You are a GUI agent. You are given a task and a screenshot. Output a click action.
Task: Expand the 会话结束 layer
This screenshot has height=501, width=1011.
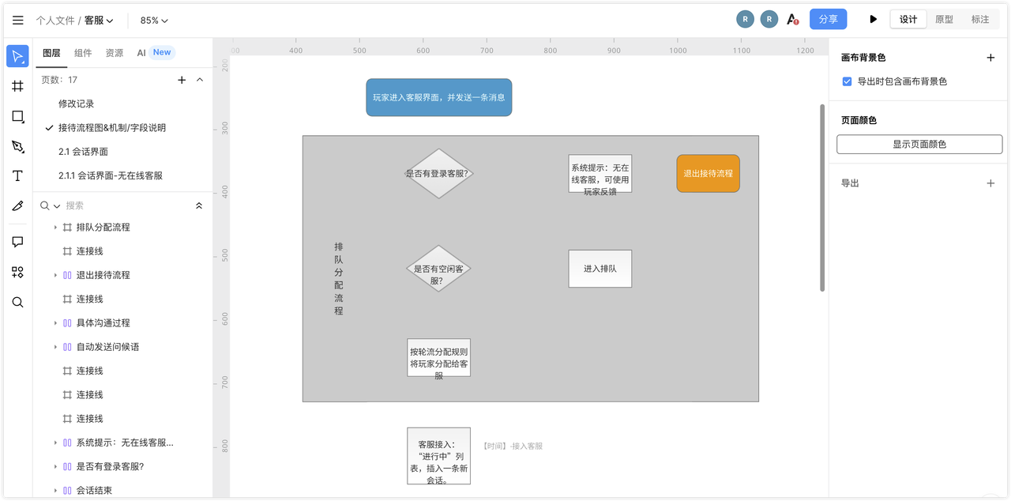[55, 491]
